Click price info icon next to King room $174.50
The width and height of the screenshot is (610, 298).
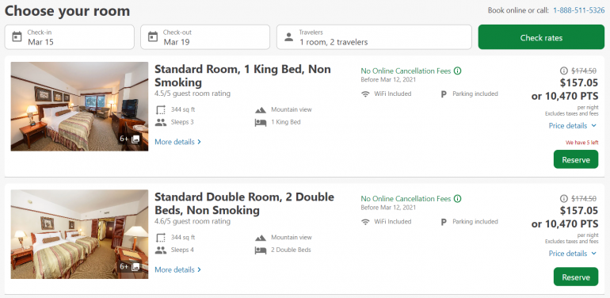(564, 71)
